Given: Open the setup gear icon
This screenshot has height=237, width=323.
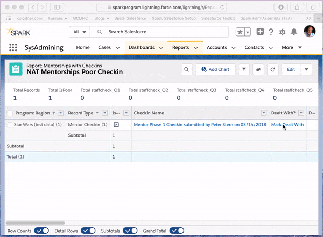Looking at the screenshot, I should click(x=282, y=32).
